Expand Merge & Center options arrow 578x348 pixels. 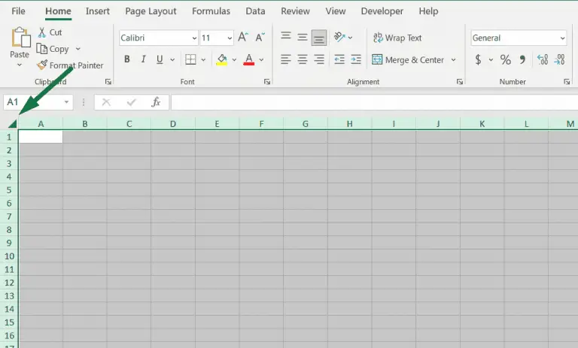453,59
